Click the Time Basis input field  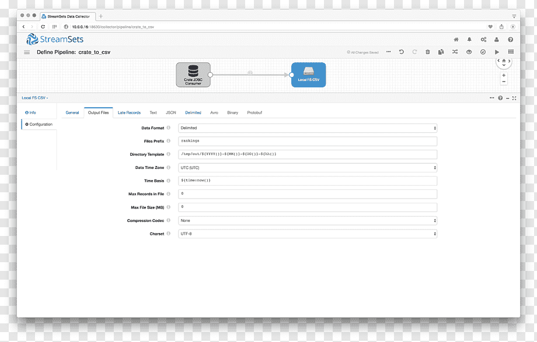[x=308, y=181]
